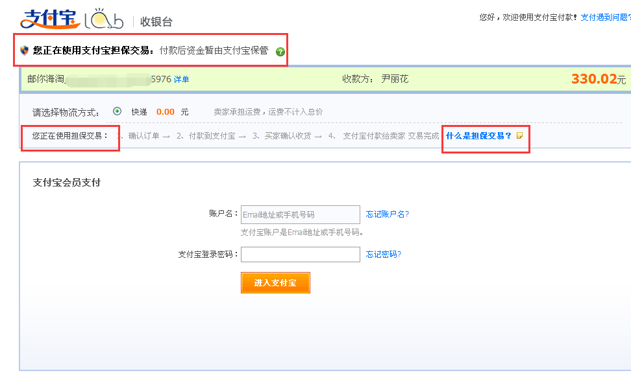Open the 什么是担保交易？ link

pos(478,136)
